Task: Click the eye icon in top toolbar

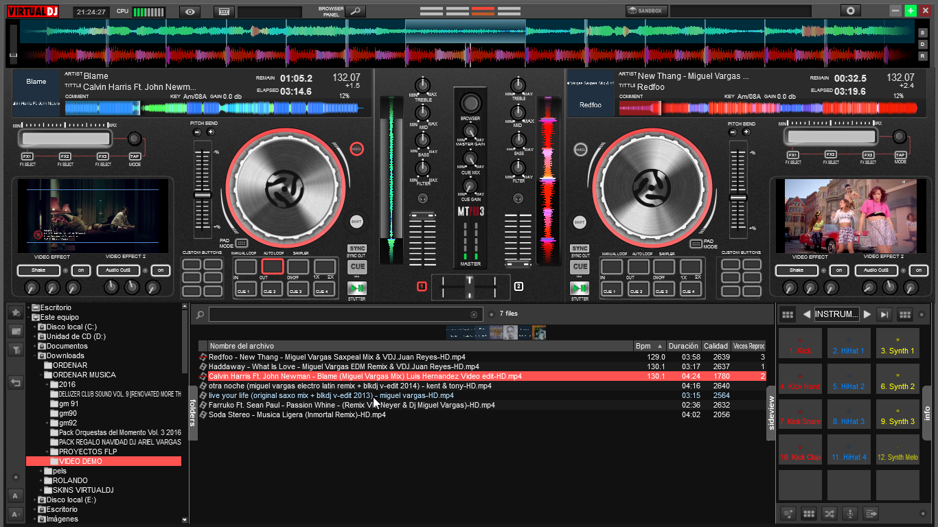Action: coord(190,11)
